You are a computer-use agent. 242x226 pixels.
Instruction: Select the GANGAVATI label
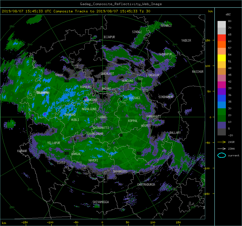154,116
